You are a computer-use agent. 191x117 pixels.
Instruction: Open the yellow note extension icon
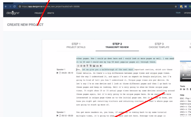181,7
